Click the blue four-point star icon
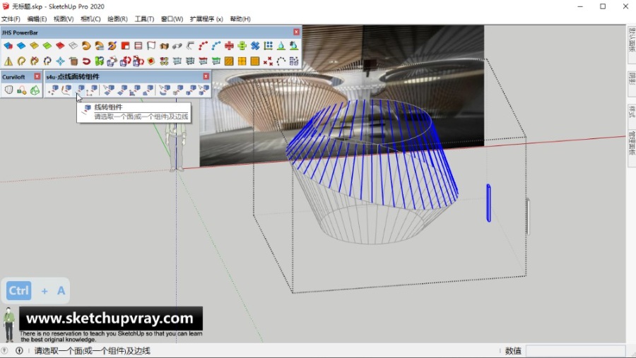The image size is (636, 358). (x=60, y=61)
